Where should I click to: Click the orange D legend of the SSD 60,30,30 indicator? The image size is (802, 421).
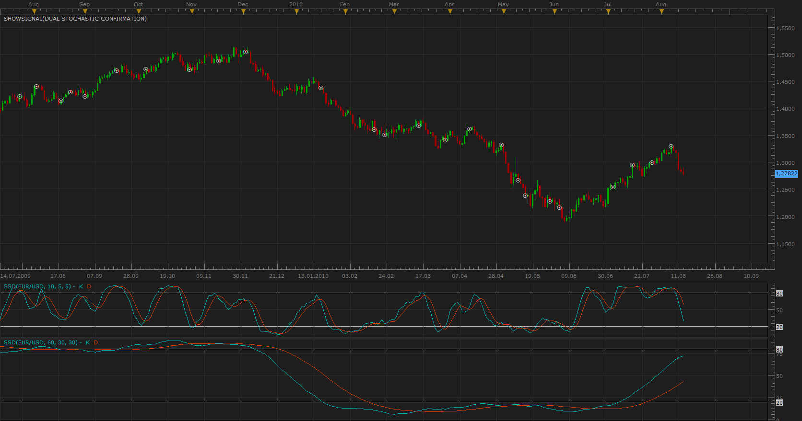96,342
